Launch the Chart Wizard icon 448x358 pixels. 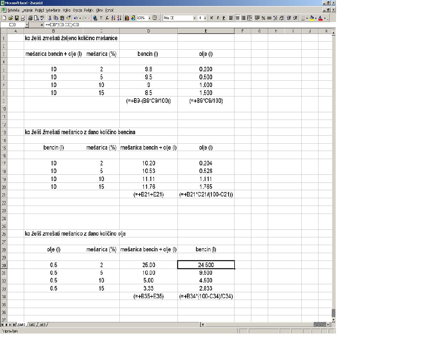pyautogui.click(x=127, y=18)
